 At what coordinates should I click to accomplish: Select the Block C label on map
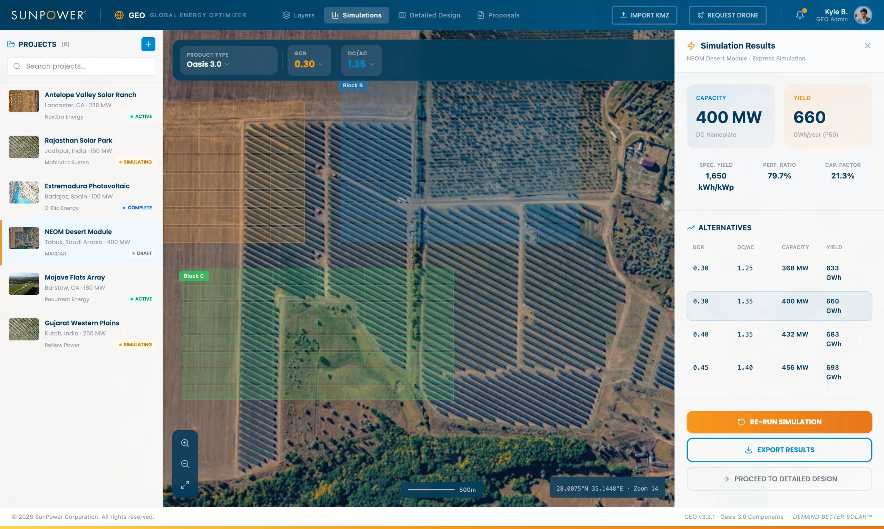click(194, 276)
